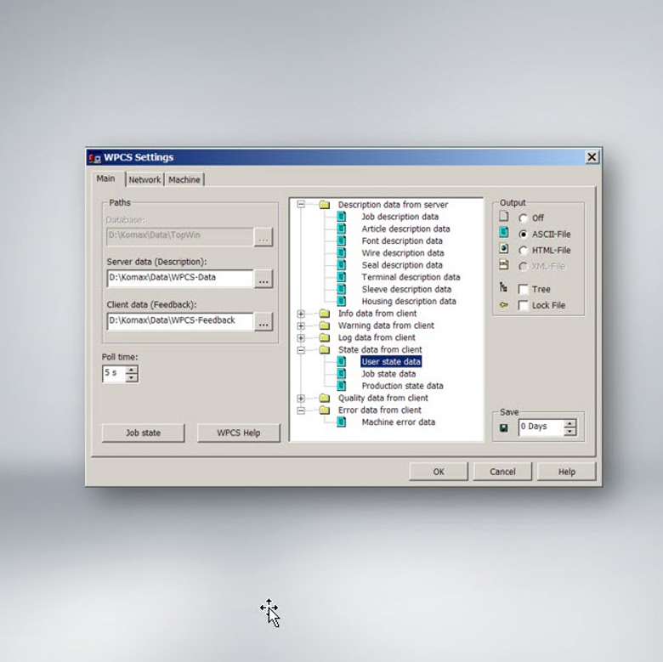The width and height of the screenshot is (663, 662).
Task: Click the floppy disk Save icon
Action: pos(504,427)
